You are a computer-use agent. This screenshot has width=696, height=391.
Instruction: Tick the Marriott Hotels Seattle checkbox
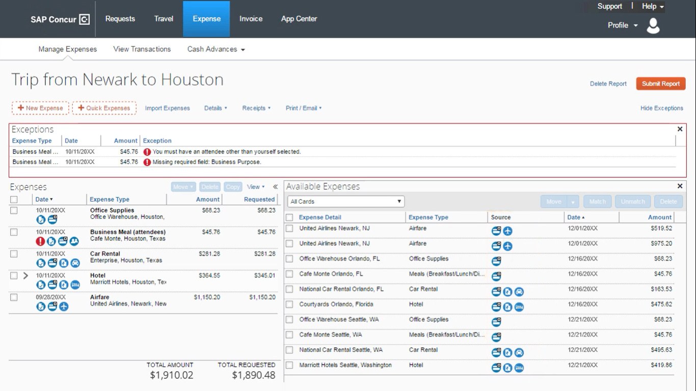(289, 365)
